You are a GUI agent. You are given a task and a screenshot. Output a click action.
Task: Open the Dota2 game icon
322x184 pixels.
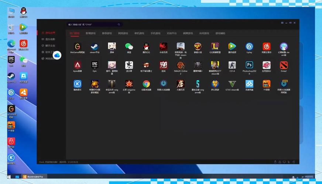point(284,65)
